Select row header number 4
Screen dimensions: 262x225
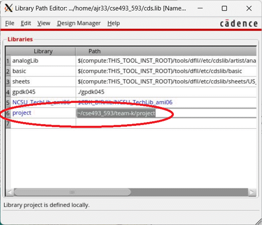click(8, 92)
